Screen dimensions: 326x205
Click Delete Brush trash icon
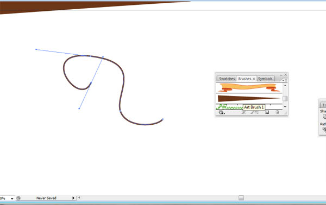[x=277, y=112]
